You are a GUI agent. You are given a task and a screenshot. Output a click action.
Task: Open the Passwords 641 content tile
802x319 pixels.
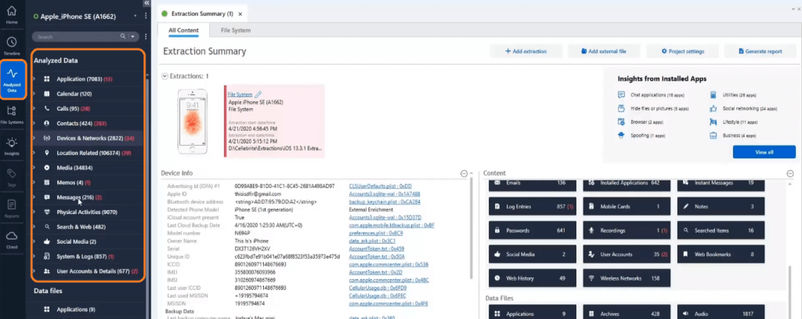point(533,230)
